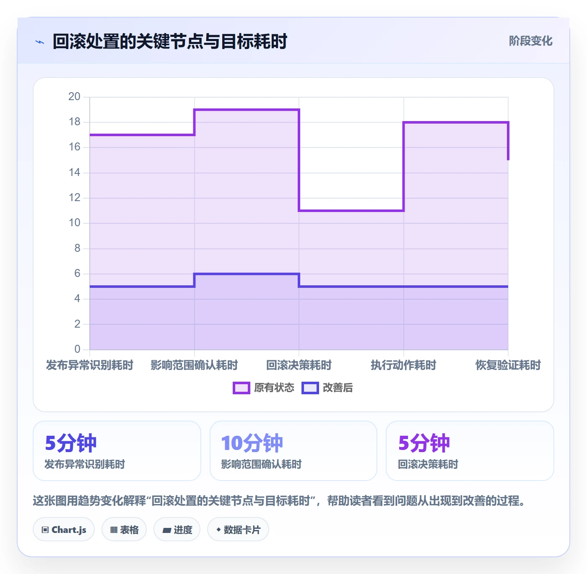
Task: Select the 表格 tag chip
Action: tap(124, 530)
